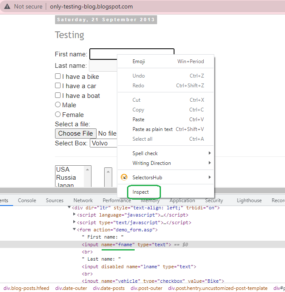Expand the Spell check submenu arrow
Screen dimensions: 285x292
pos(210,153)
